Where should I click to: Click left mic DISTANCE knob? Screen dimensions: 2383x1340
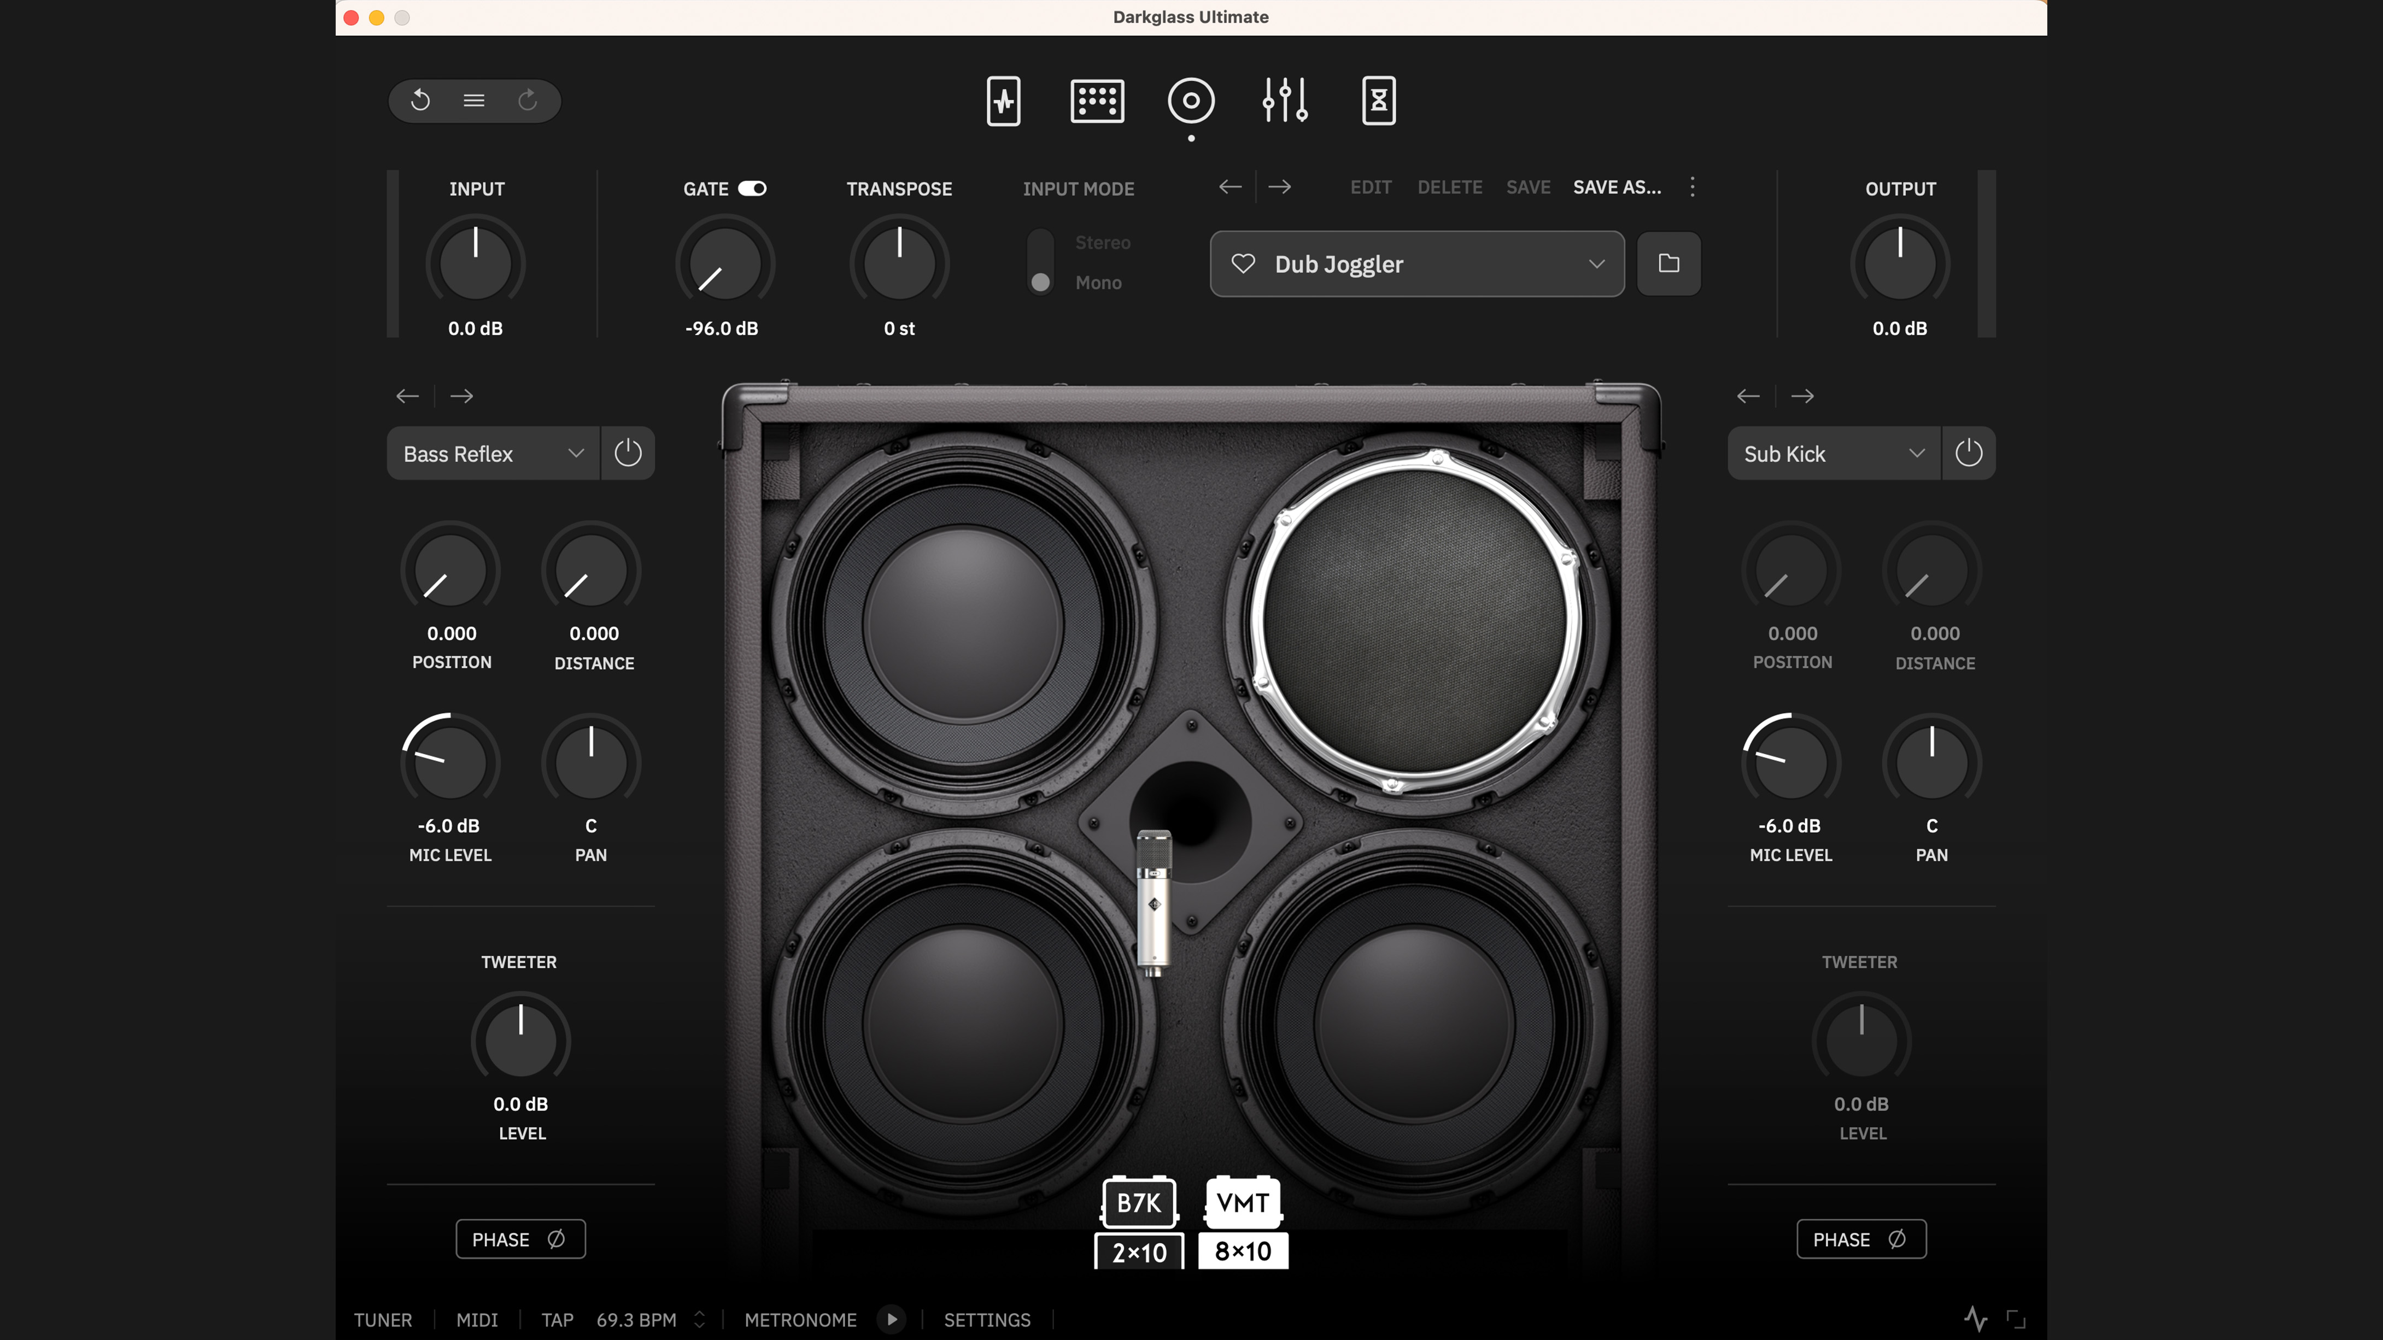591,571
